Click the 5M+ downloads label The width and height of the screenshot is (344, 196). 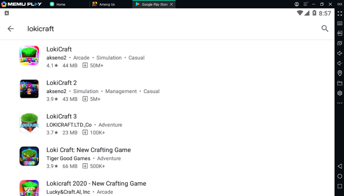(x=95, y=99)
